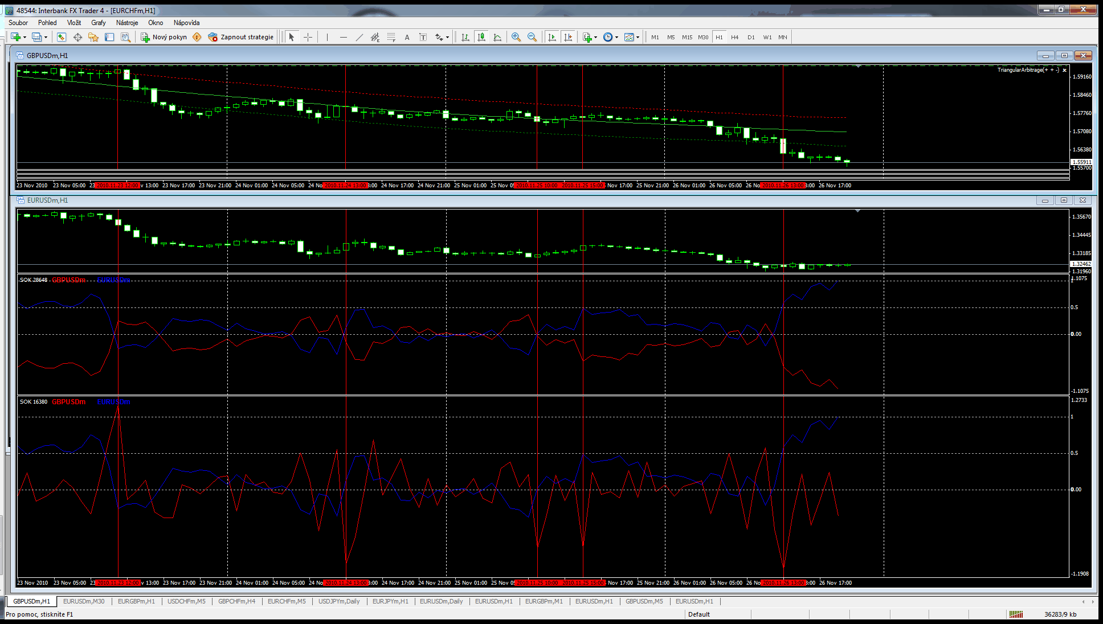Select the Fibonacci Retracement tool
Screen dimensions: 1103x624
pos(391,37)
